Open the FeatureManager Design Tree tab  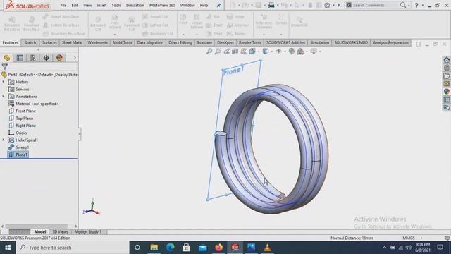[6, 58]
